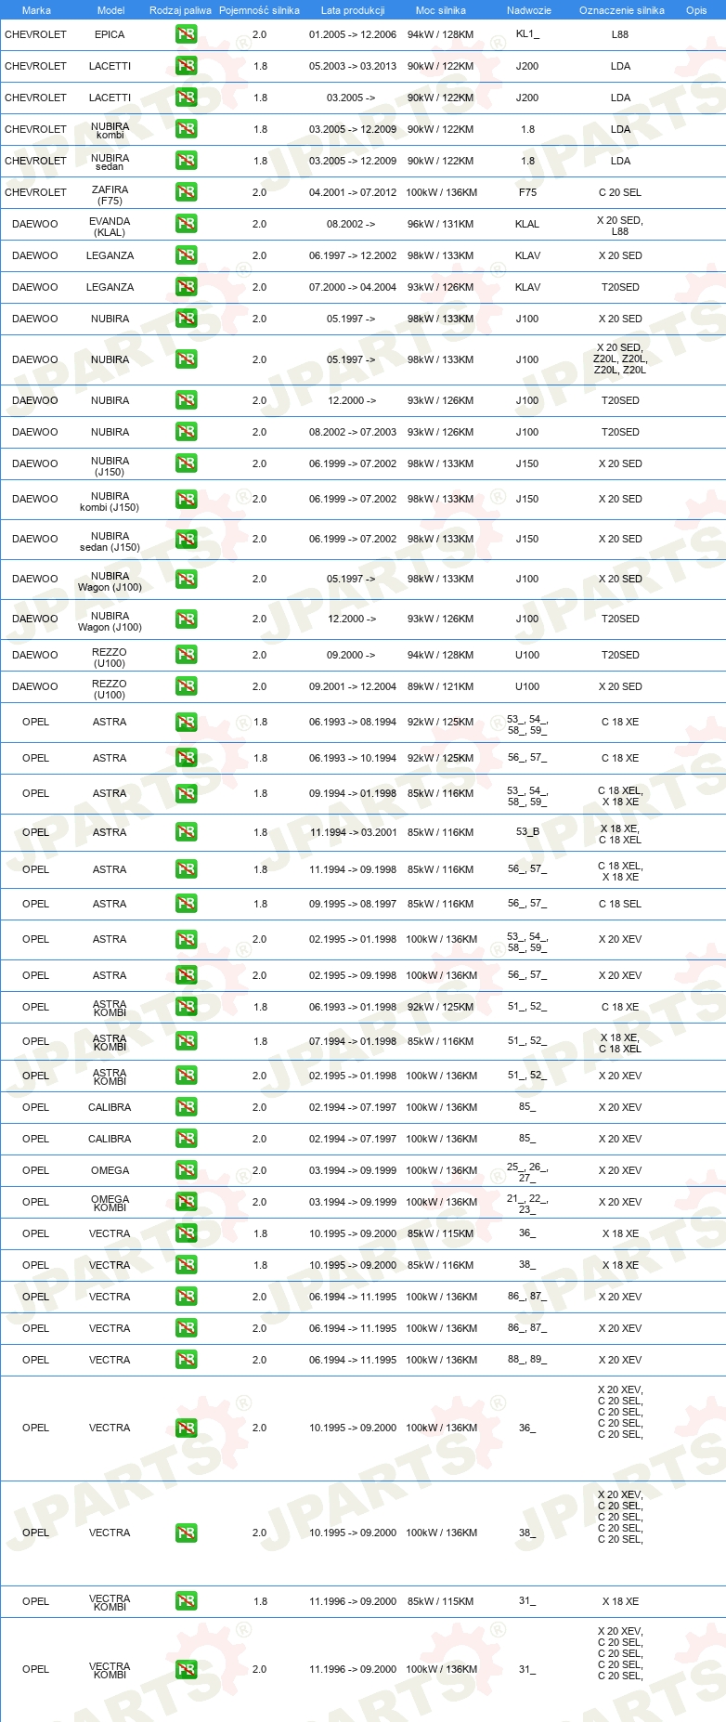
Task: Click petrol icon for Opel Omega Kombi row
Action: (x=186, y=1202)
